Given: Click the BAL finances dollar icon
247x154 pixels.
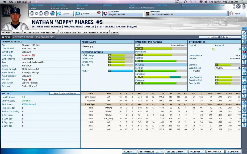Looking at the screenshot, I should tap(244, 121).
